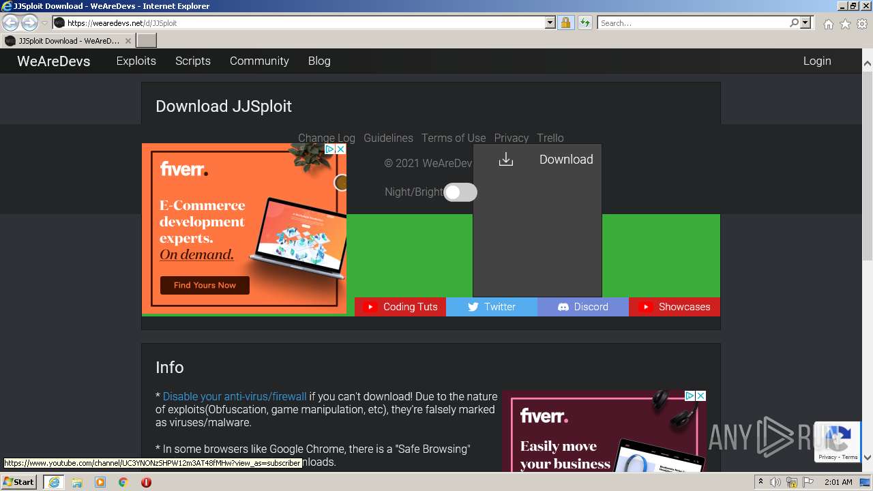Click the Twitter button

[492, 307]
